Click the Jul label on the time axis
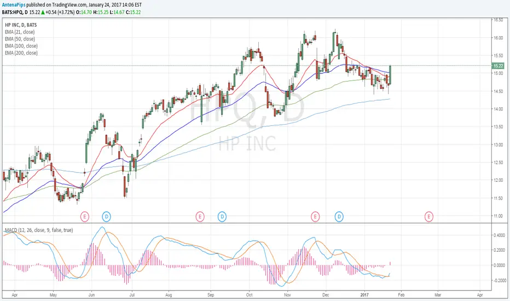The image size is (510, 301). point(132,295)
